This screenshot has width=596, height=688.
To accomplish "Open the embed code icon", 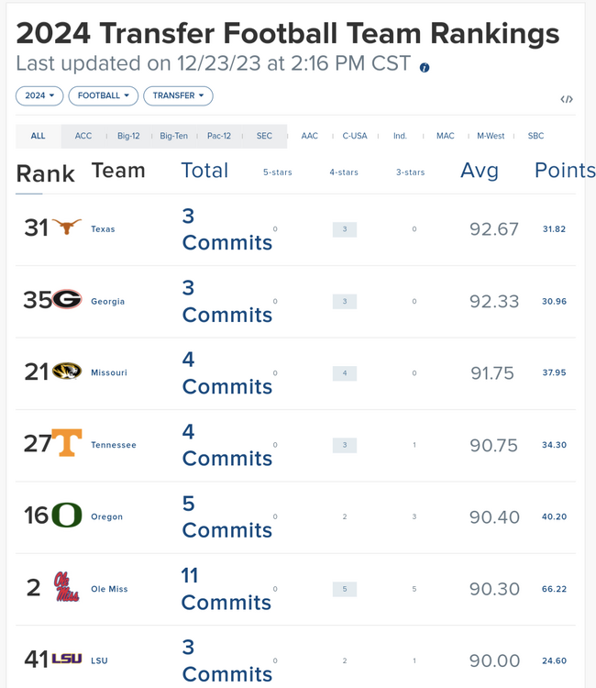I will click(567, 99).
